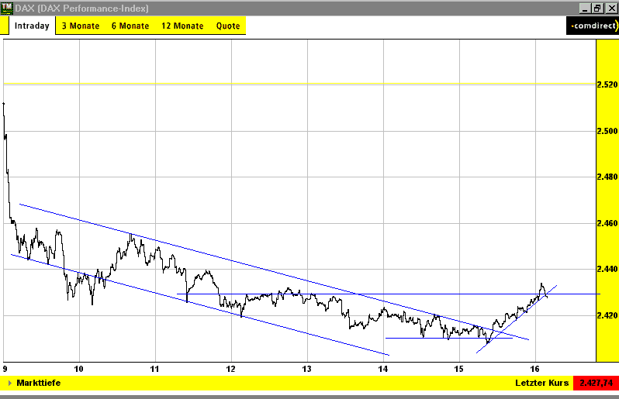The height and width of the screenshot is (399, 619).
Task: Click the 12 hour label on time axis
Action: [x=230, y=369]
